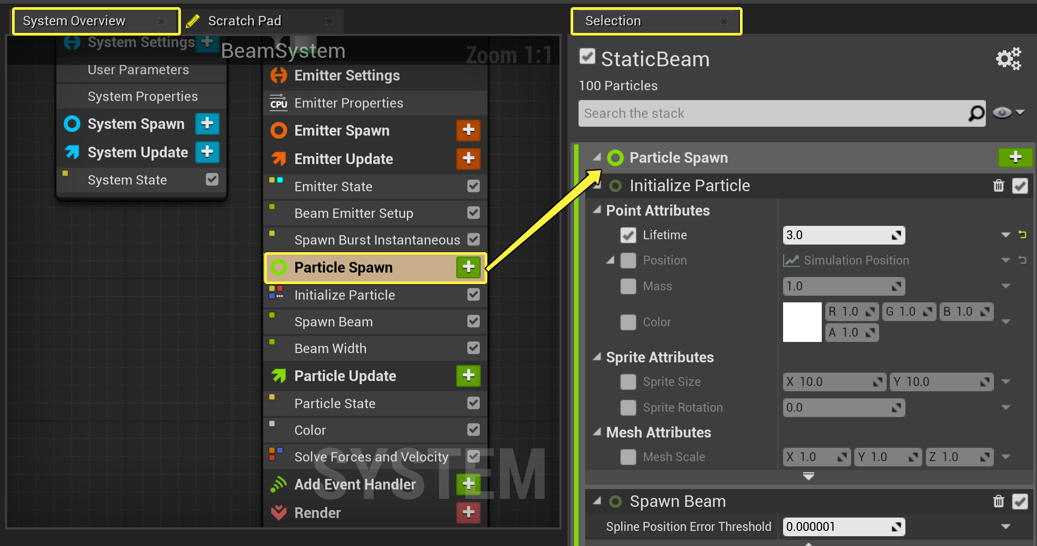Viewport: 1037px width, 546px height.
Task: Click the green plus on Particle Update
Action: click(468, 376)
